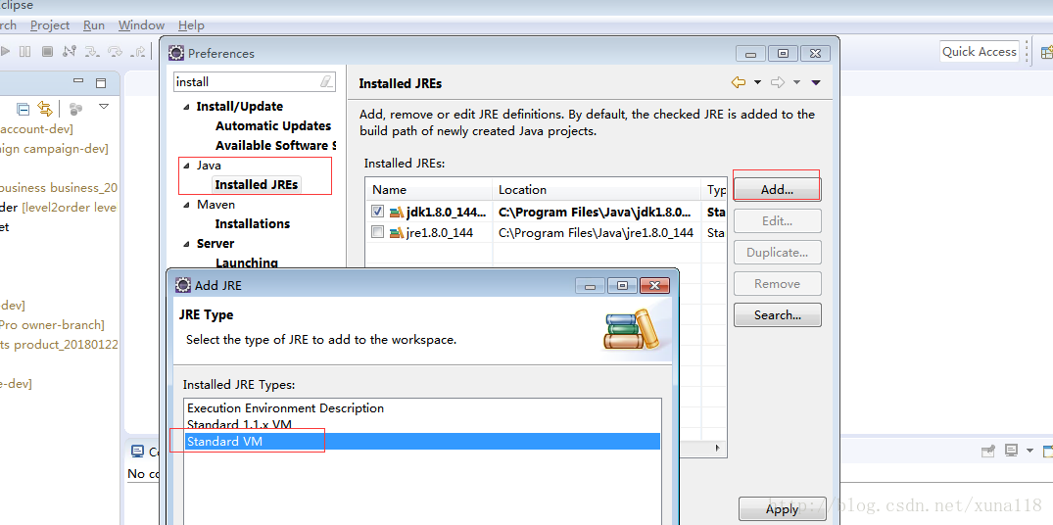Clear the preferences filter text

pyautogui.click(x=326, y=82)
